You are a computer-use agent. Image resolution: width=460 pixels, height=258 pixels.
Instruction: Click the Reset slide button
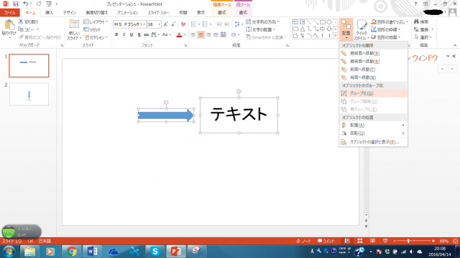coord(92,29)
